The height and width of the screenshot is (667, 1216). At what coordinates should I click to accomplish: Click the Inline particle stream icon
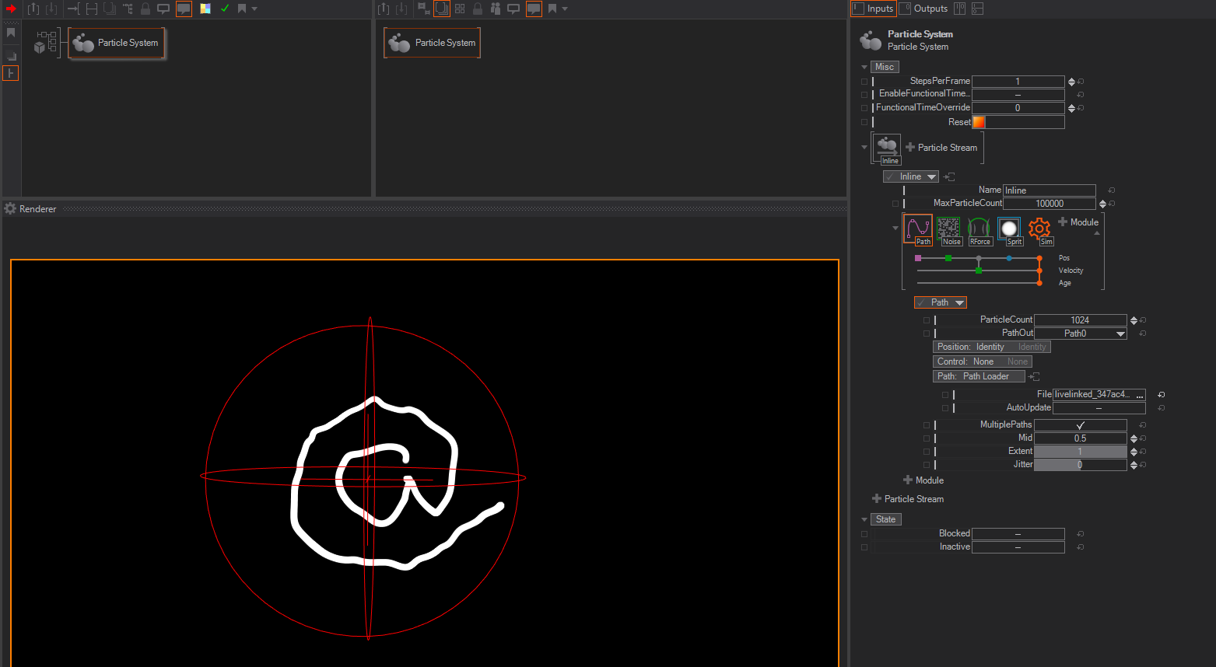(x=887, y=147)
